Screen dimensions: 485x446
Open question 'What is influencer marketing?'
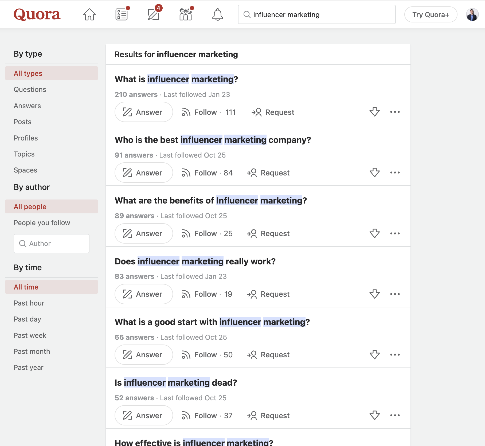[x=176, y=79]
